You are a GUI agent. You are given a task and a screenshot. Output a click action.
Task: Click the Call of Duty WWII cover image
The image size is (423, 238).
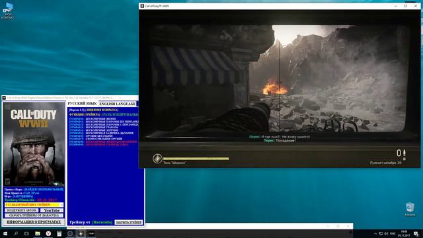[34, 144]
